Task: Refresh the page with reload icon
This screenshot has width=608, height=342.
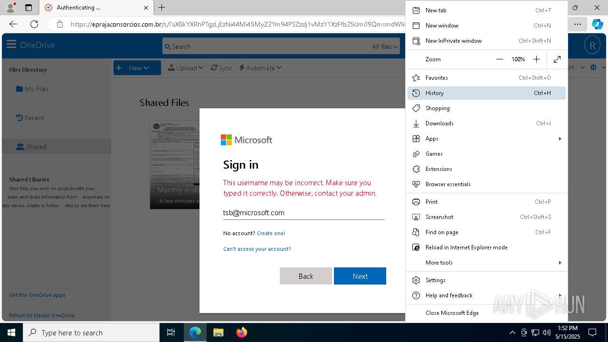Action: click(x=34, y=24)
